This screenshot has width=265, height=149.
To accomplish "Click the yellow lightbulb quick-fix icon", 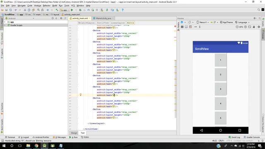I will click(81, 95).
